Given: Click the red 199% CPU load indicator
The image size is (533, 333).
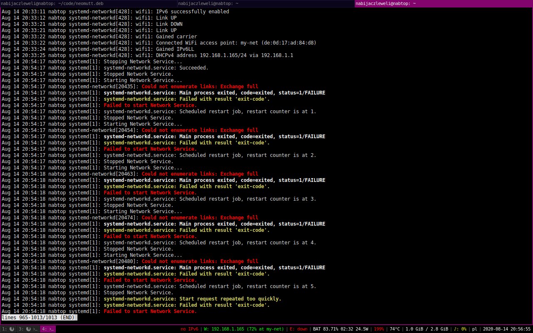Looking at the screenshot, I should click(x=379, y=329).
